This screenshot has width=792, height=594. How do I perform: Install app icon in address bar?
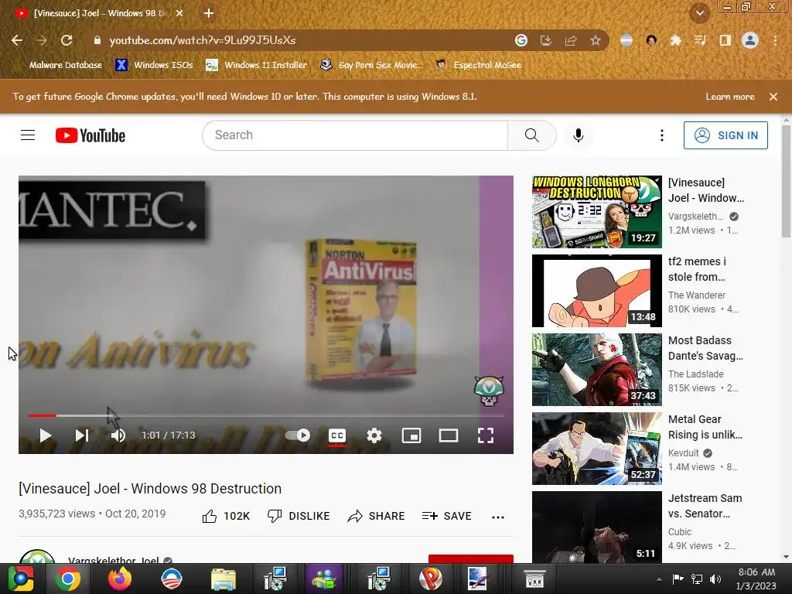point(546,40)
